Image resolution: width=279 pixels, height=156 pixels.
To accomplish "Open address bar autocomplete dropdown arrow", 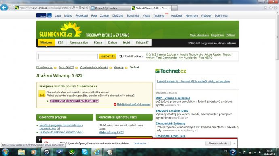I will pyautogui.click(x=77, y=8).
